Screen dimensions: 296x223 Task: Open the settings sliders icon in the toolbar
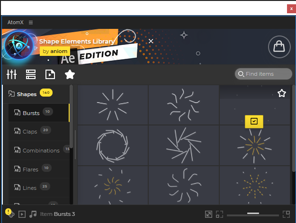tap(11, 74)
